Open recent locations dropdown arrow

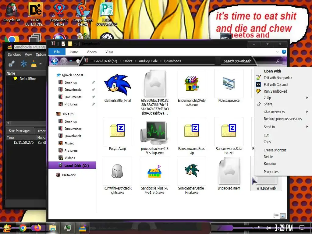pyautogui.click(x=71, y=61)
